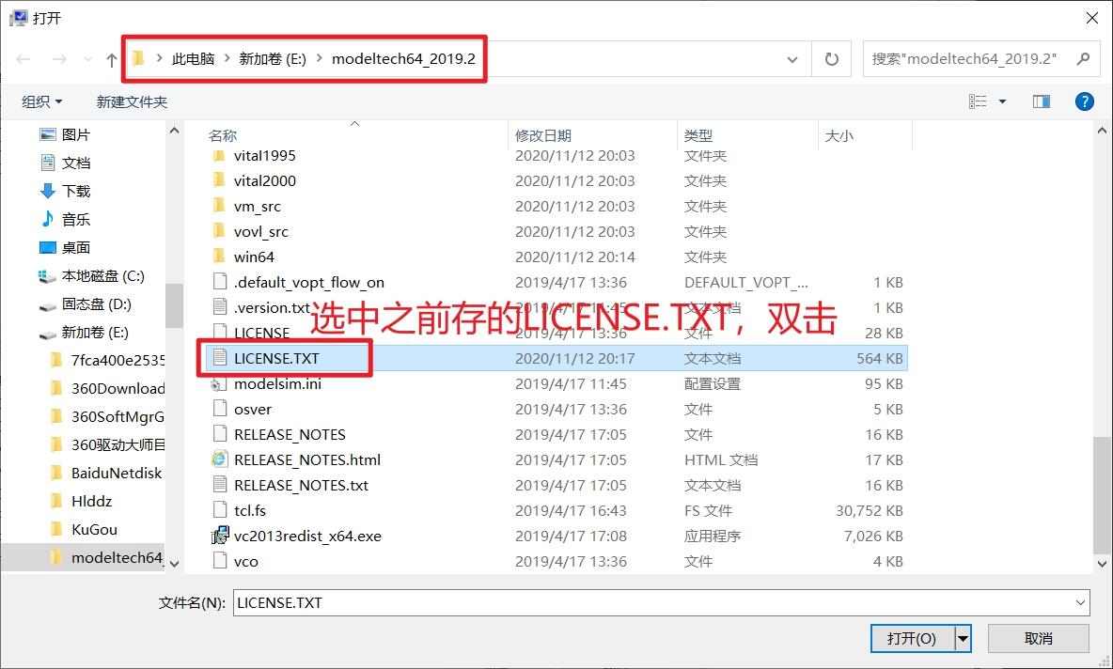1113x669 pixels.
Task: Create a folder with 新建文件夹
Action: coord(132,102)
